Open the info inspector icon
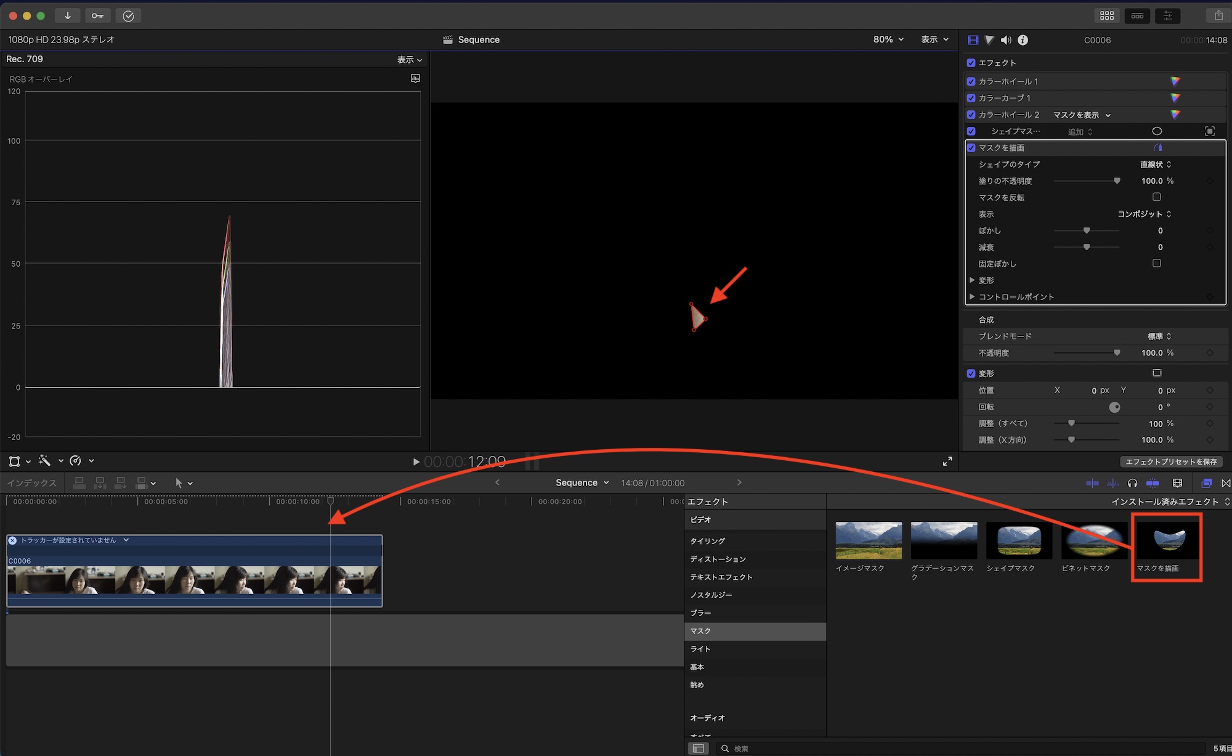 1023,40
